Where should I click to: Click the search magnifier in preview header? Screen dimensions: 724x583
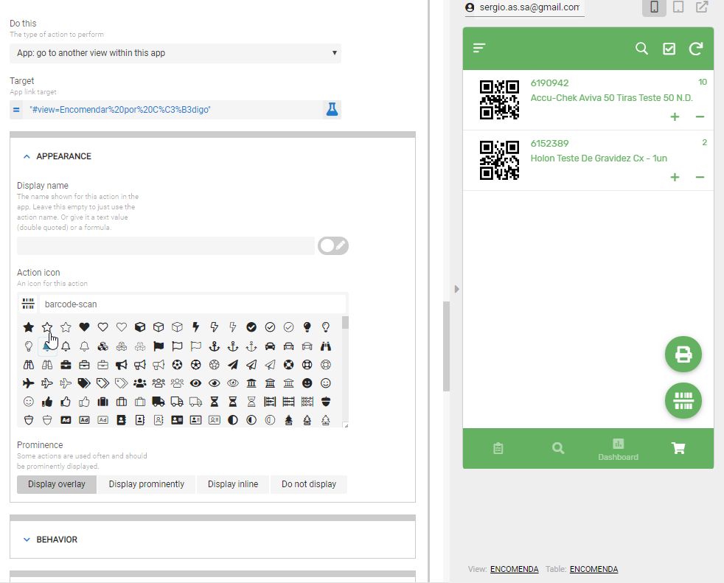(641, 49)
